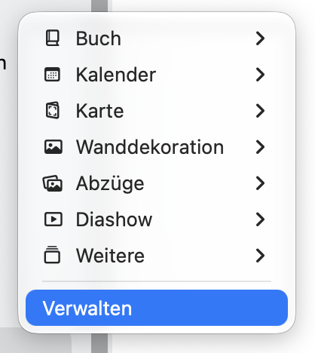315x353 pixels.
Task: Expand the Diashow submenu arrow
Action: (260, 219)
